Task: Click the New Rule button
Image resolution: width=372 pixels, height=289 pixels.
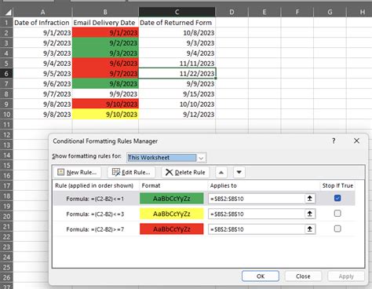Action: pyautogui.click(x=77, y=172)
